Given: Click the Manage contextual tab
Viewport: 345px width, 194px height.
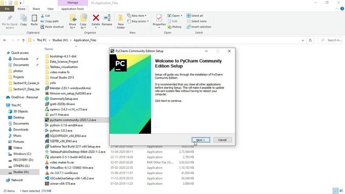Looking at the screenshot, I should [x=73, y=3].
